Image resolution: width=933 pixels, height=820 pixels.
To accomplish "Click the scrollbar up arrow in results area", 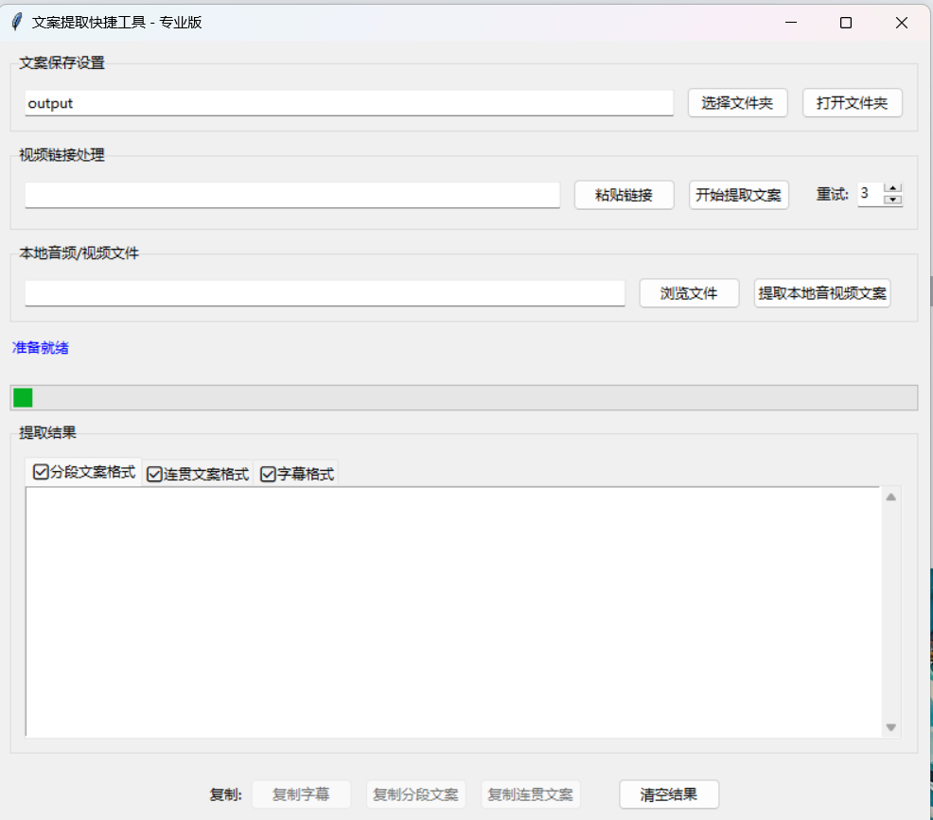I will [890, 496].
